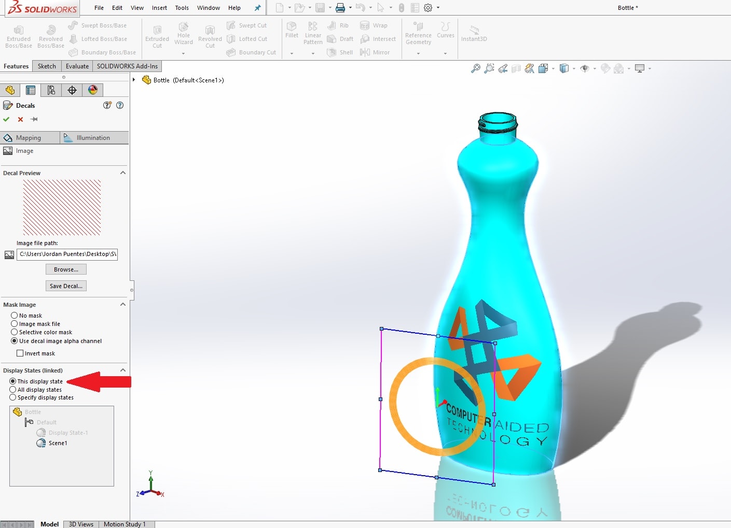Viewport: 731px width, 528px height.
Task: Open Reference Geometry tool
Action: click(x=418, y=34)
